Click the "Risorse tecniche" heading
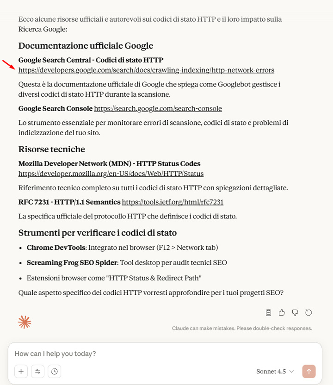Screen dimensions: 333x385 (x=52, y=149)
